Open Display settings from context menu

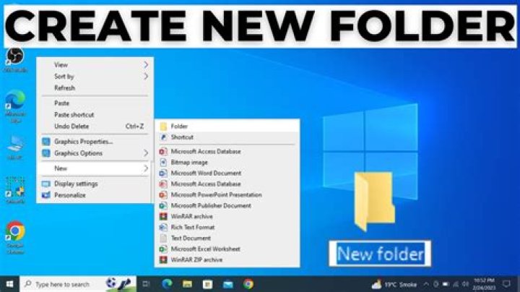pos(76,184)
